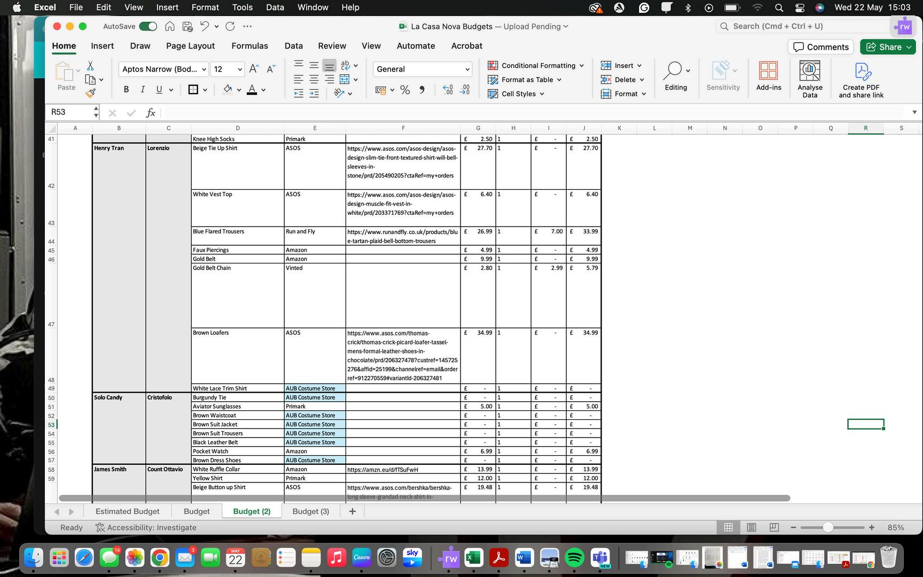
Task: Click Accessibility: Investigate in status bar
Action: coord(146,527)
